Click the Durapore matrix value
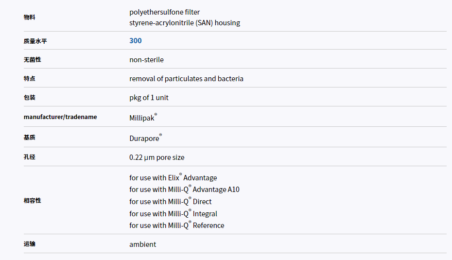This screenshot has height=260, width=452. 146,138
